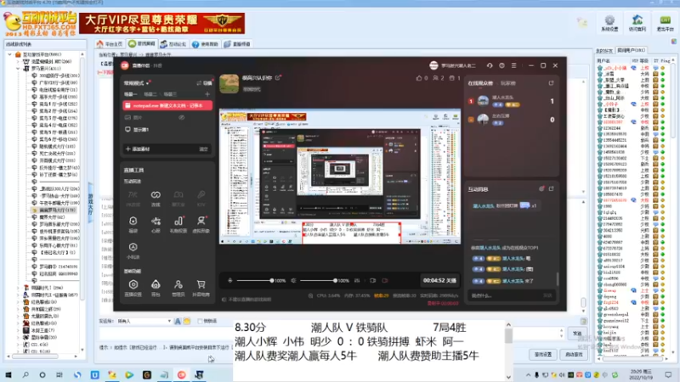Click the speaker icon in the audio bar
Image resolution: width=680 pixels, height=382 pixels.
point(293,281)
